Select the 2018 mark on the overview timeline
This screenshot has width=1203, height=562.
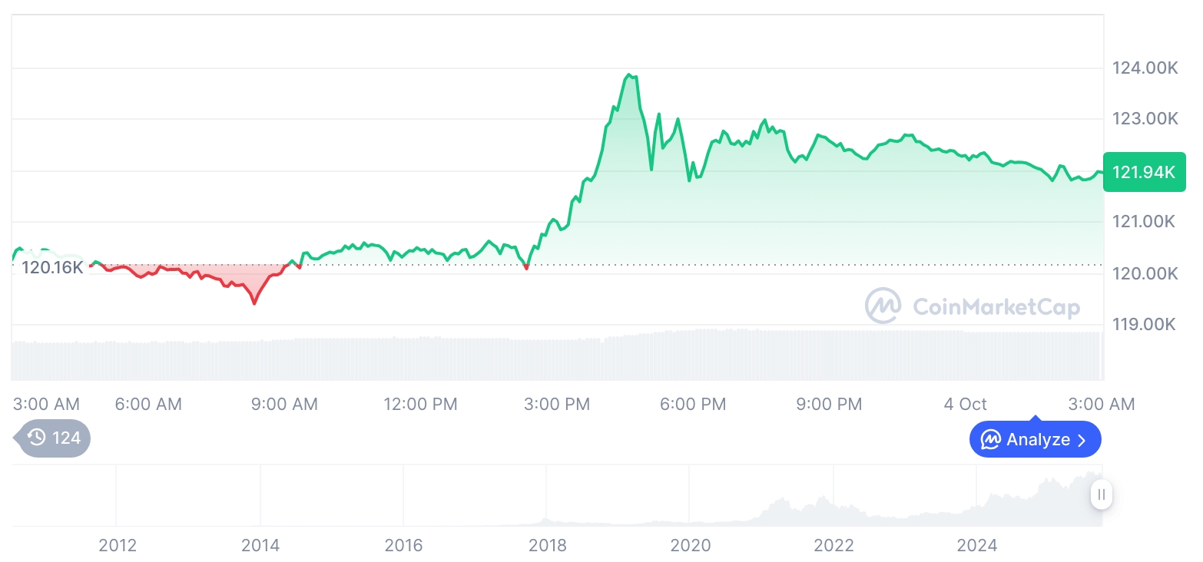[x=547, y=546]
